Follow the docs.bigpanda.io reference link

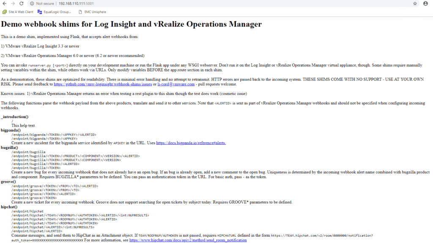pos(191,143)
